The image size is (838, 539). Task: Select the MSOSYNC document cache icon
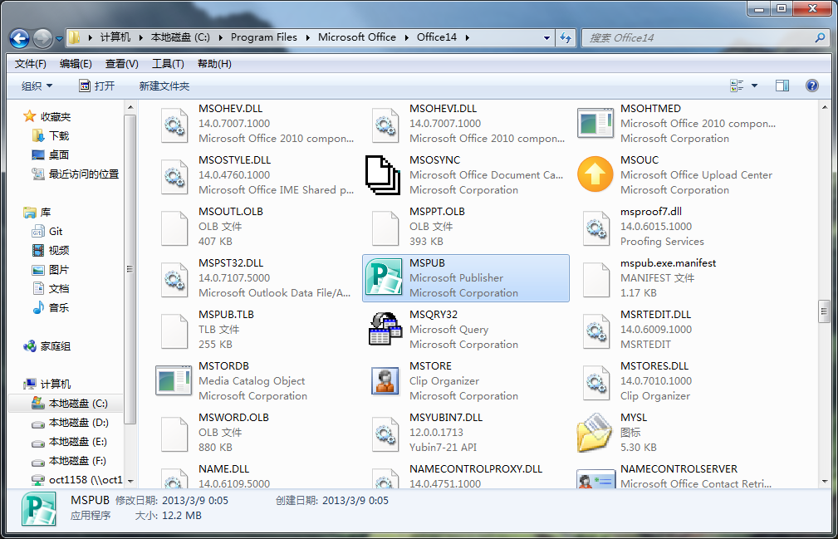pyautogui.click(x=384, y=175)
